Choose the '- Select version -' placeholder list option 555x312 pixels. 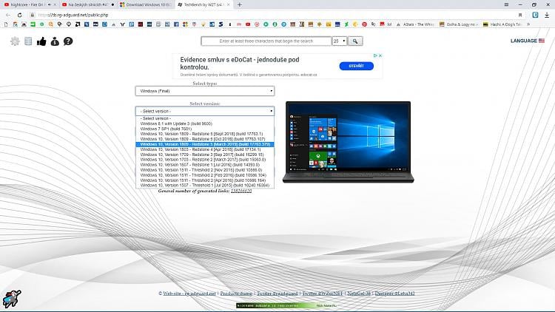204,118
